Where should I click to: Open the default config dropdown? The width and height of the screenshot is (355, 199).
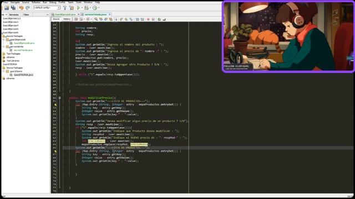point(47,8)
